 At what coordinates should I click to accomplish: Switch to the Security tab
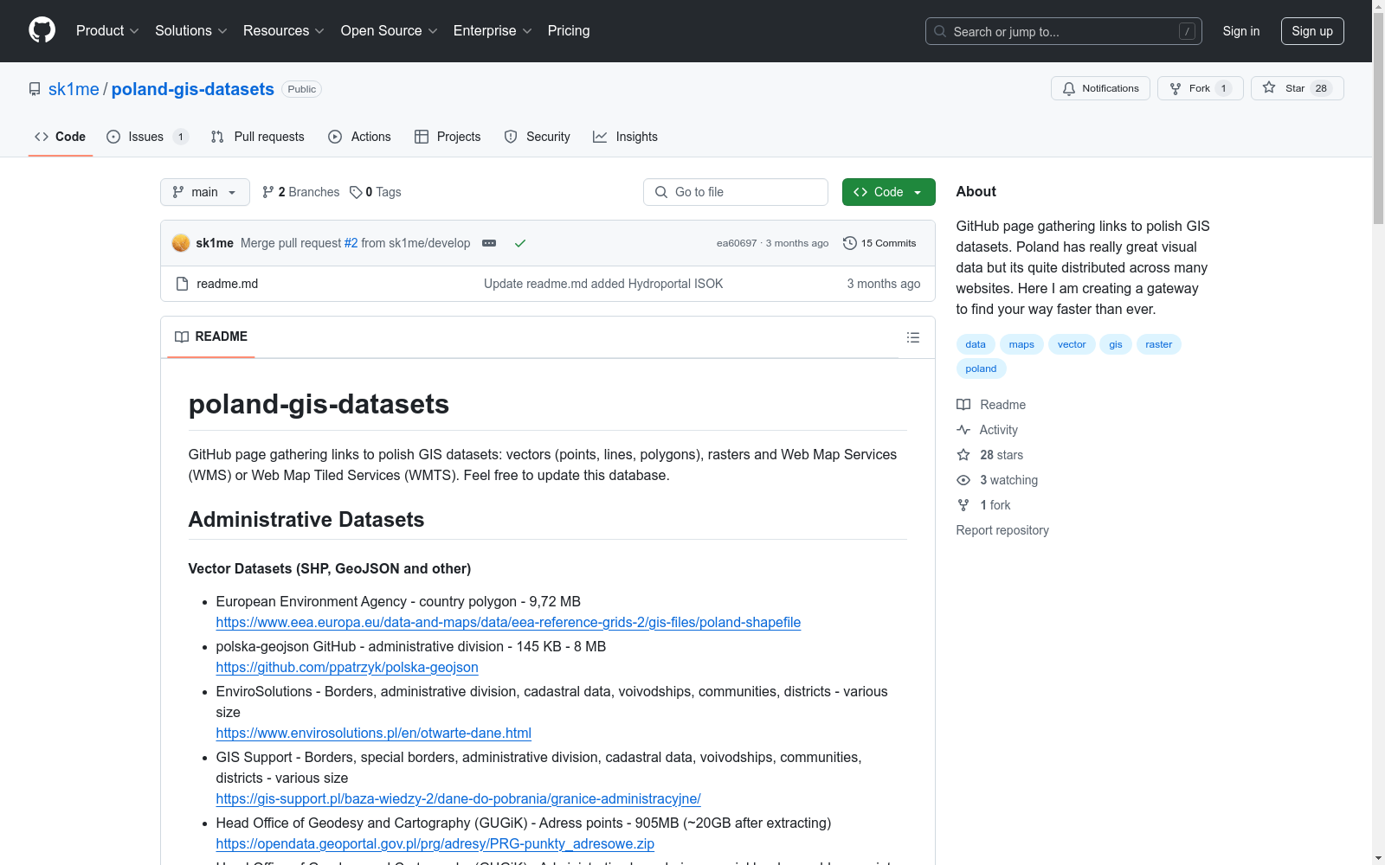538,137
